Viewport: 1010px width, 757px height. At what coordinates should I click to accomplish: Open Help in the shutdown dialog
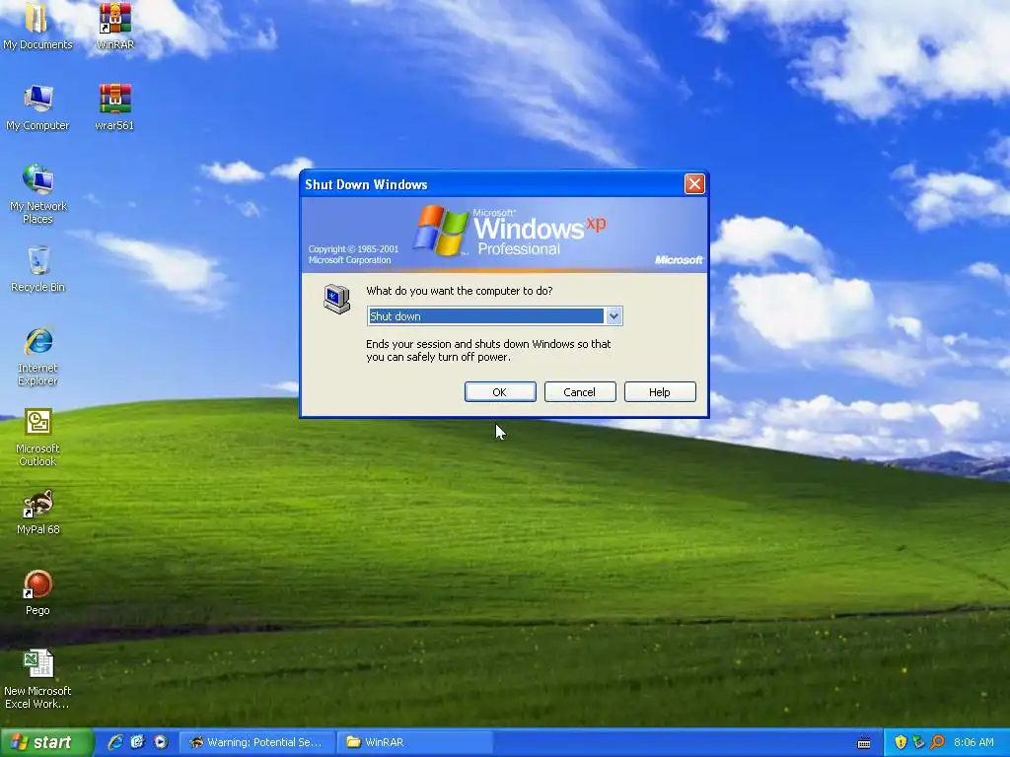pyautogui.click(x=660, y=392)
